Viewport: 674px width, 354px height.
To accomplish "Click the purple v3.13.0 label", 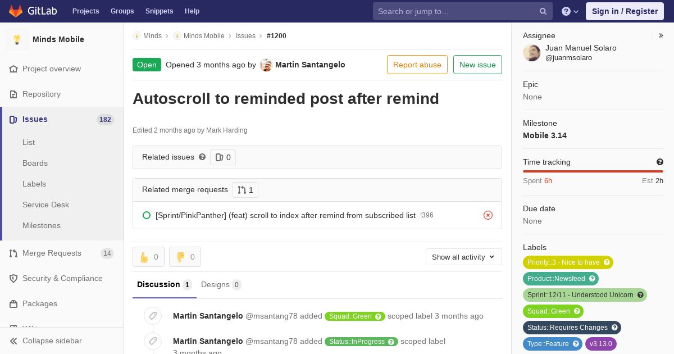I will click(x=601, y=344).
